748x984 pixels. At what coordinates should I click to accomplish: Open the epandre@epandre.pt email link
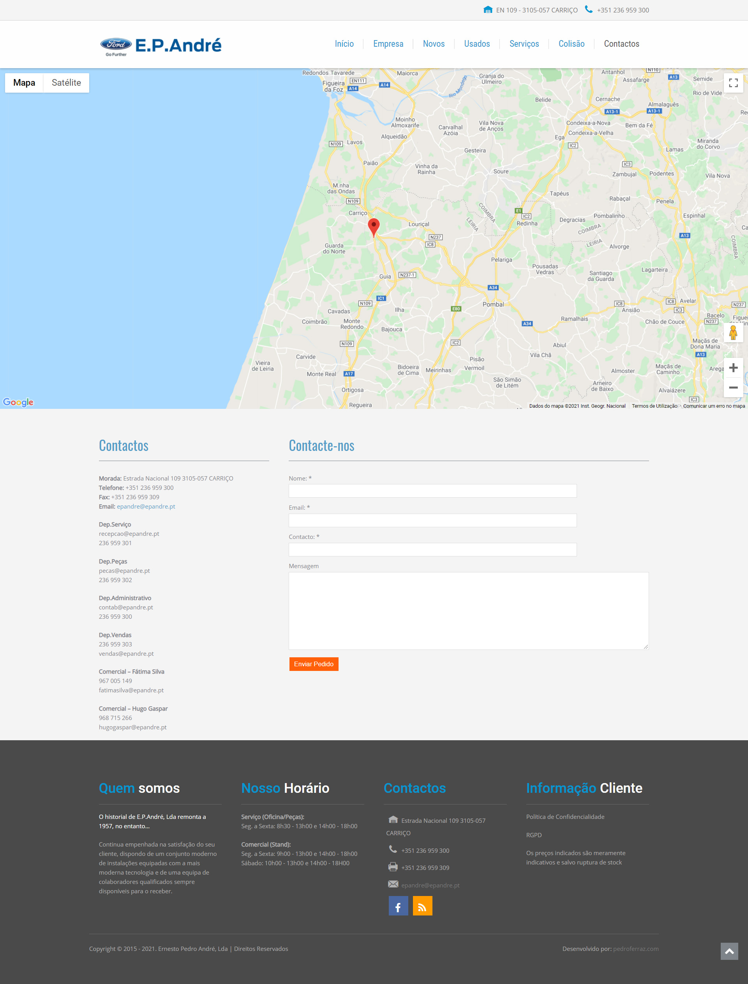click(146, 507)
